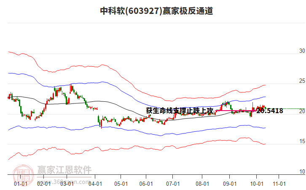
Task: Click the x-axis date 01-01
Action: (x=21, y=184)
